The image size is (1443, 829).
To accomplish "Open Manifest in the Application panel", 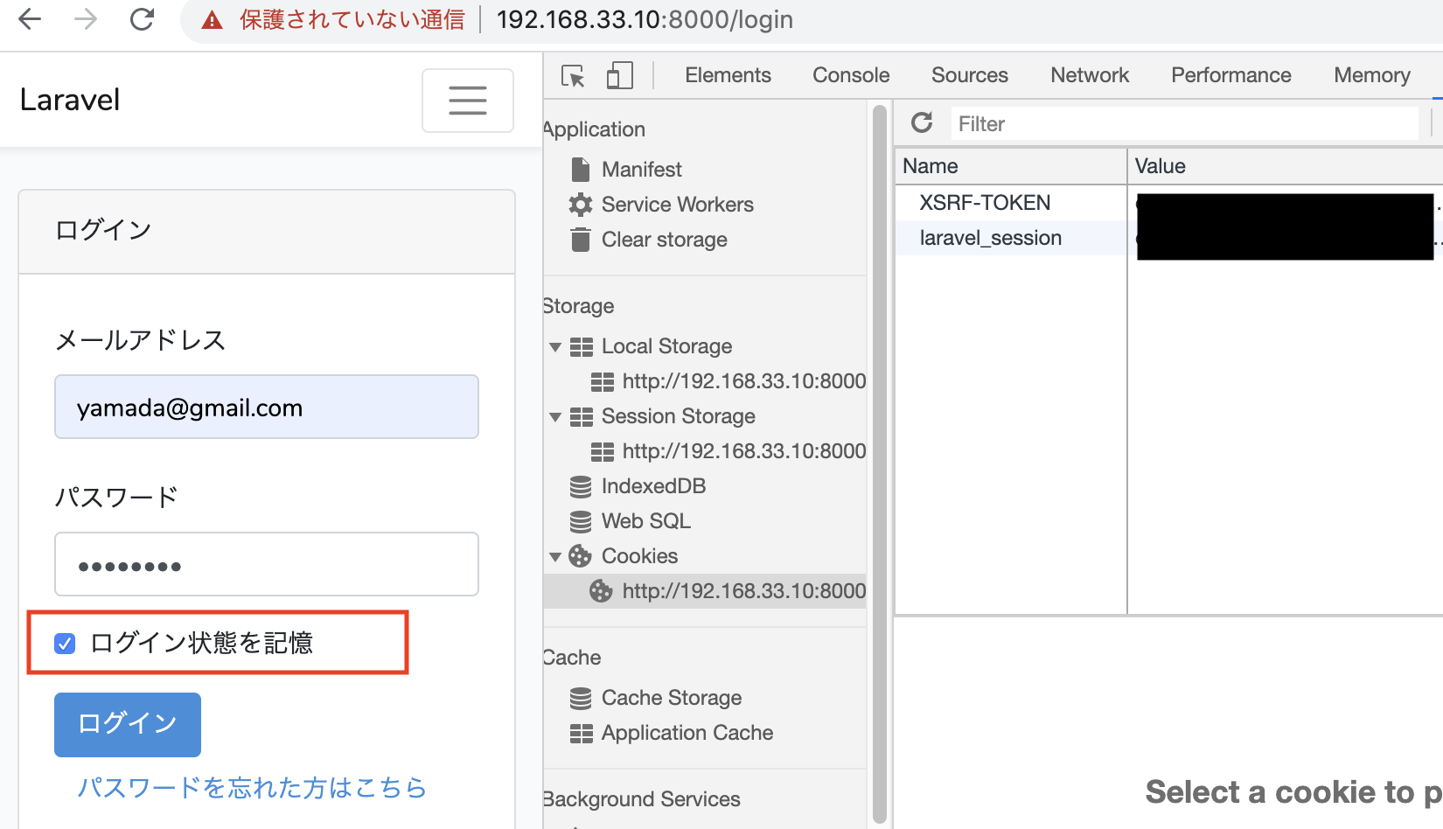I will click(641, 169).
